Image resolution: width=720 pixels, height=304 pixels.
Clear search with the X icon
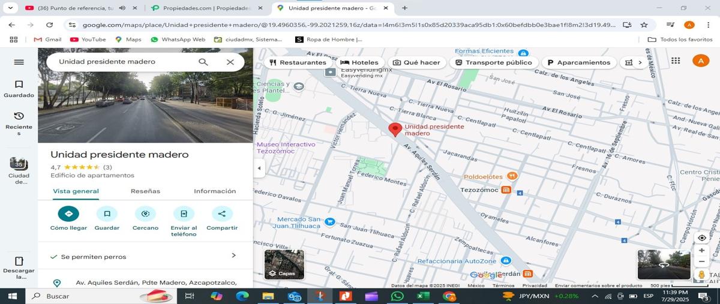click(x=230, y=62)
